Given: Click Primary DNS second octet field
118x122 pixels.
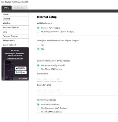Looking at the screenshot, I should tap(46, 79).
